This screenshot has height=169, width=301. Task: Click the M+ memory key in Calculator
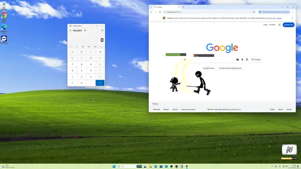click(83, 47)
